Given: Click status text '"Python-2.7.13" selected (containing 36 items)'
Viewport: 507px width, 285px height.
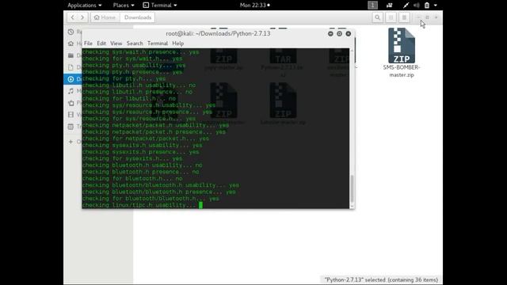Looking at the screenshot, I should [381, 279].
